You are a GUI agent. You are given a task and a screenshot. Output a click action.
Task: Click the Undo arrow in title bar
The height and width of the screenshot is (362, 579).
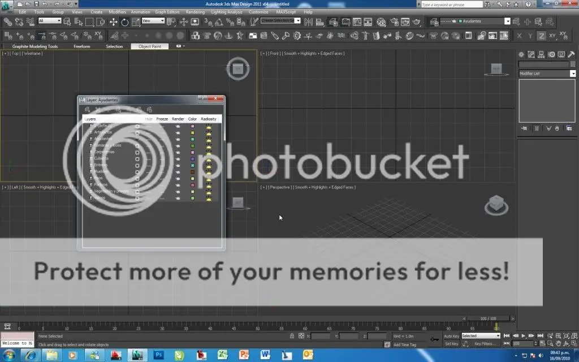(x=45, y=4)
